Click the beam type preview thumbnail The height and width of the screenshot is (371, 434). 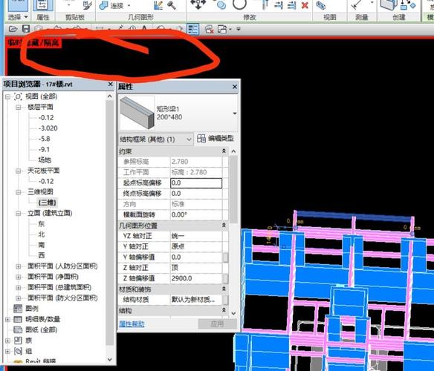pos(137,113)
